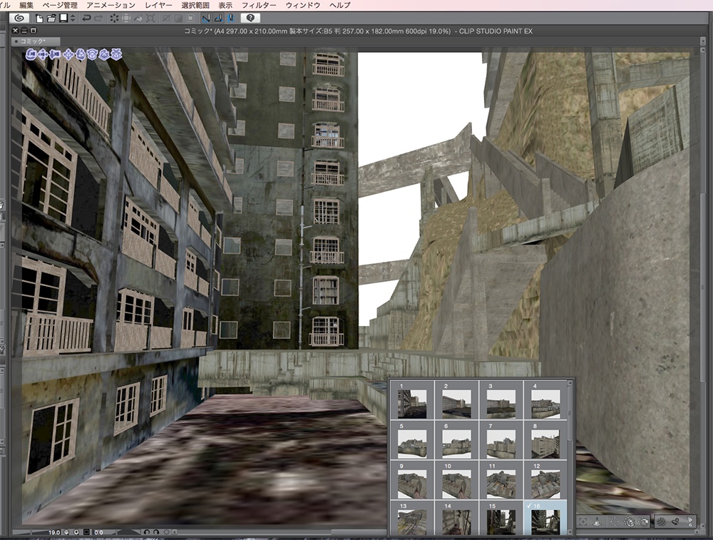The height and width of the screenshot is (540, 713).
Task: Click the Pan Camera 3D manipulator icon
Action: [43, 55]
